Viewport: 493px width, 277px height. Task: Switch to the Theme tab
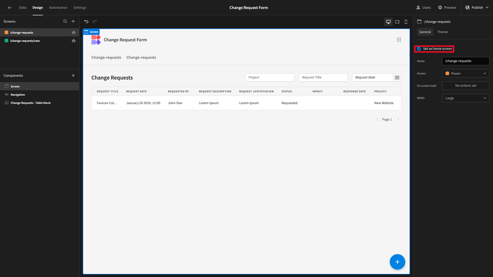click(442, 32)
